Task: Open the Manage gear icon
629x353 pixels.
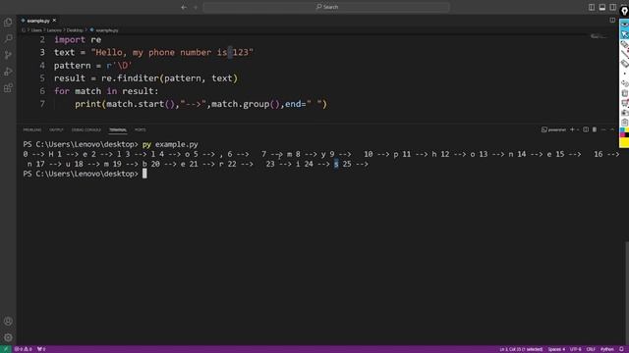Action: point(8,337)
